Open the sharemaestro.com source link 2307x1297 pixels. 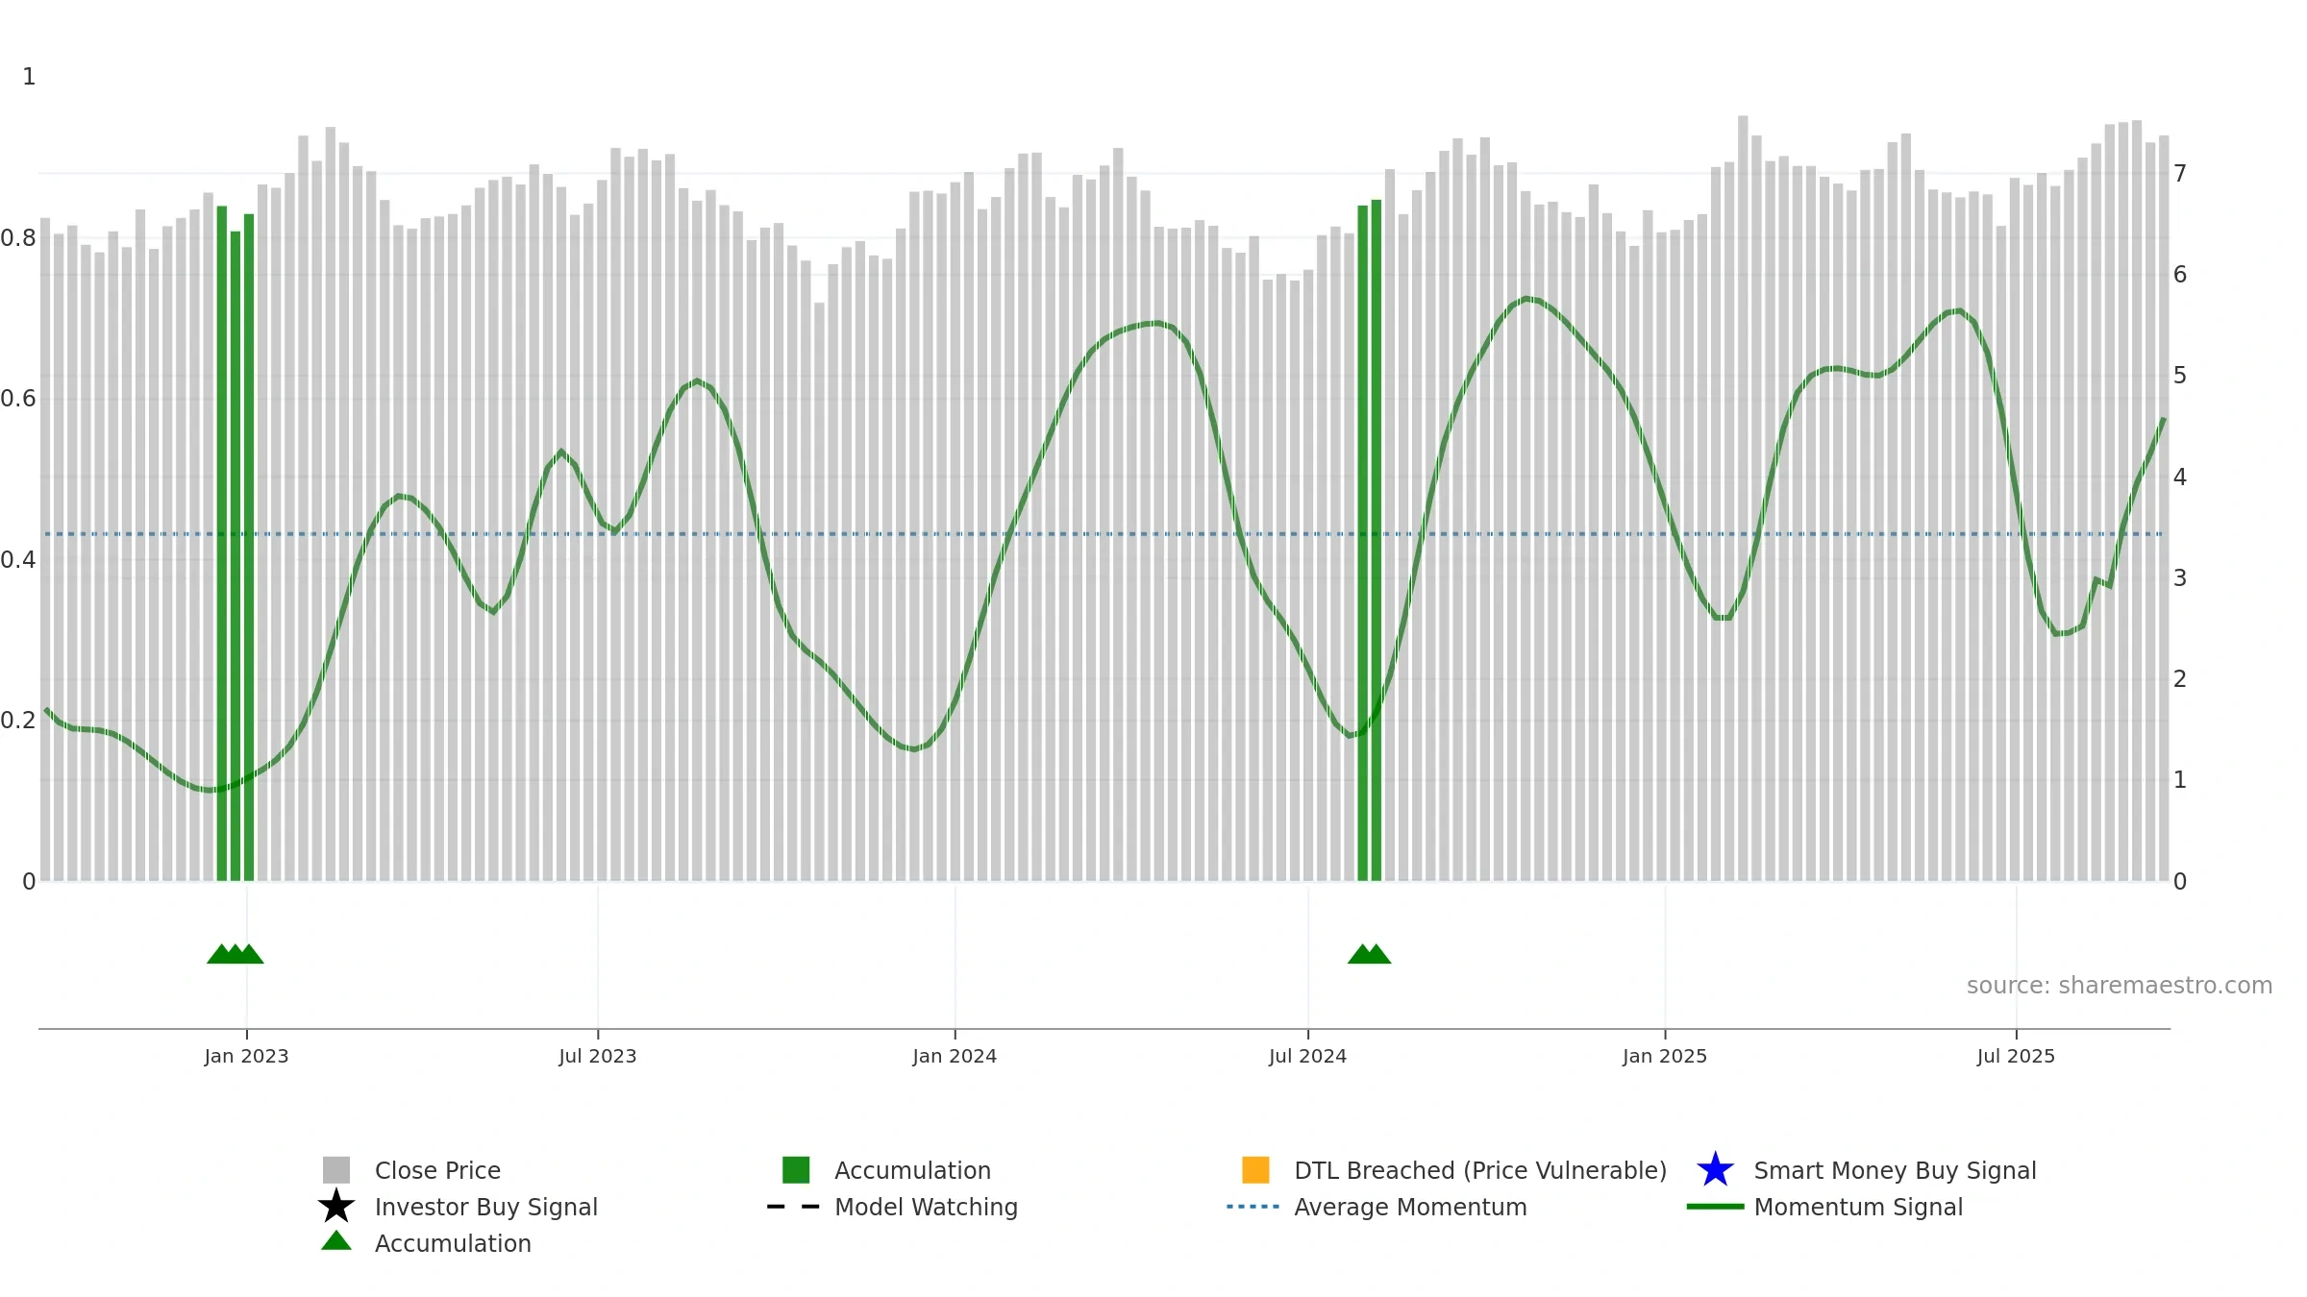2120,986
